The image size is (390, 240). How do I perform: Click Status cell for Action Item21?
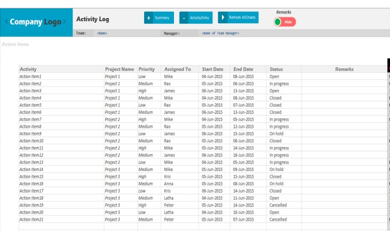(284, 220)
